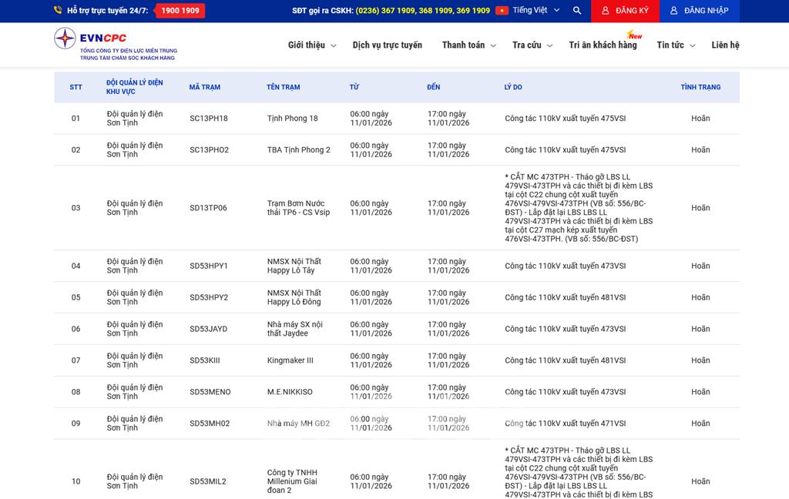Open Tri ân khách hàng menu item
This screenshot has height=499, width=789.
[x=603, y=45]
